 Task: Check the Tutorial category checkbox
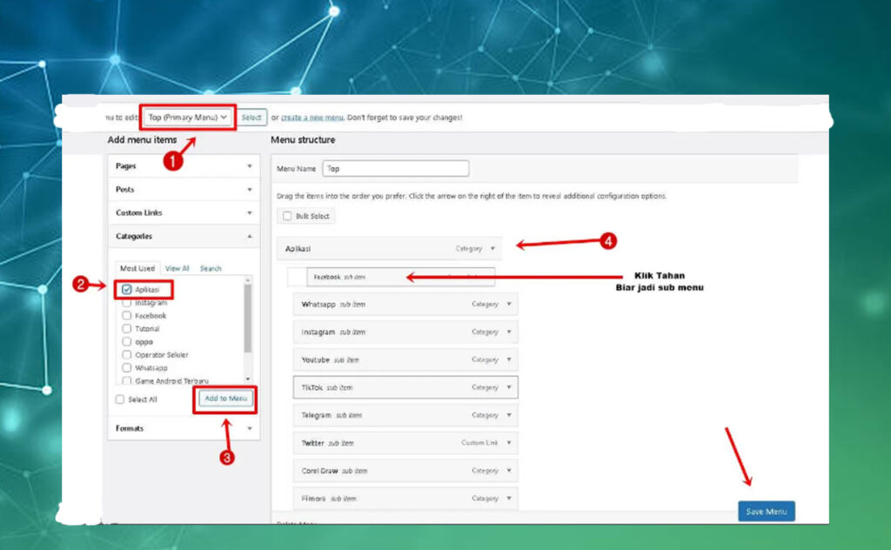pyautogui.click(x=127, y=329)
